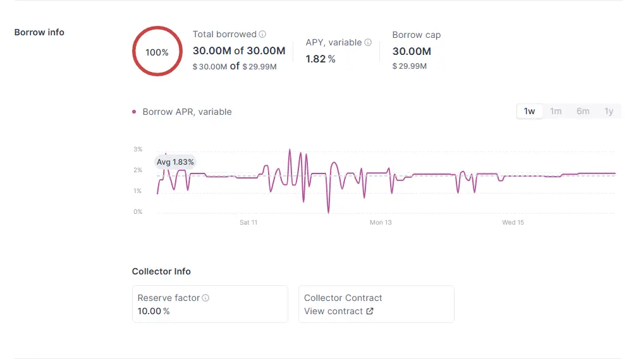Image resolution: width=636 pixels, height=359 pixels.
Task: Click the Reserve factor info icon
Action: (x=205, y=298)
